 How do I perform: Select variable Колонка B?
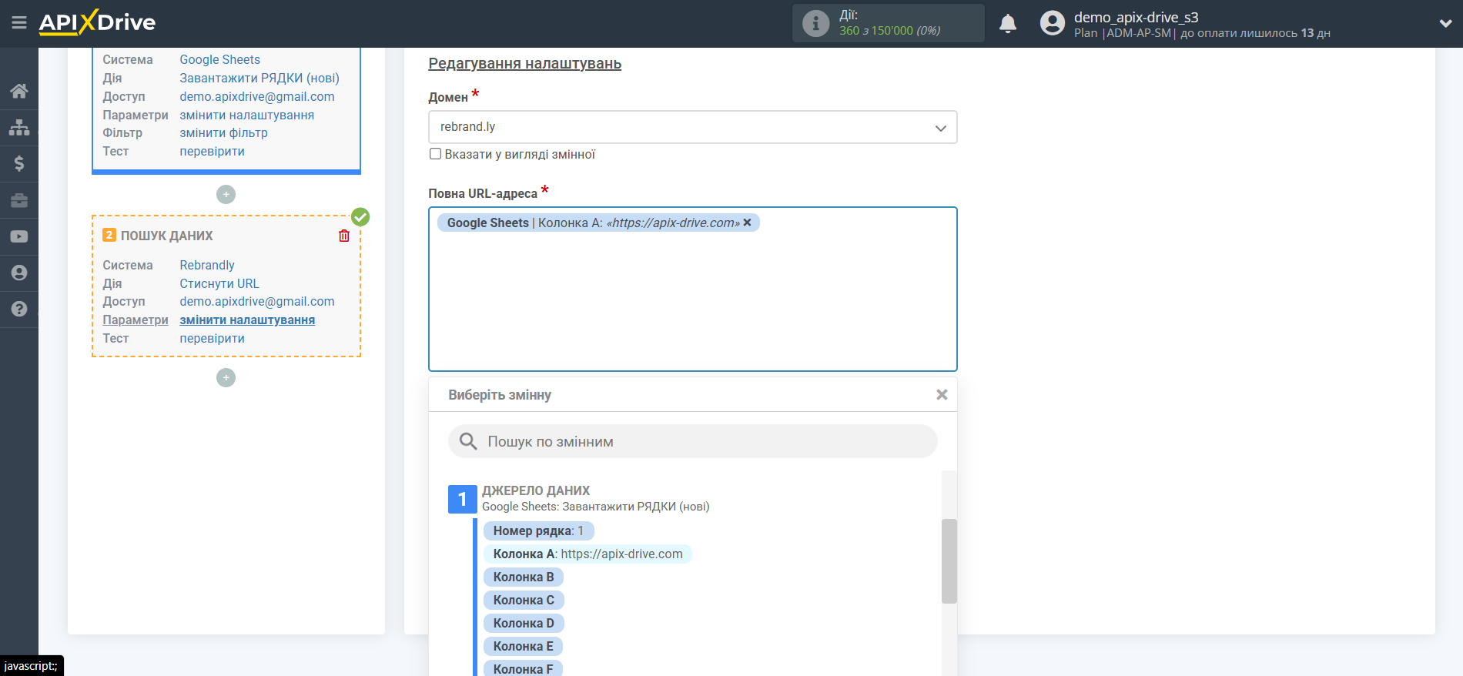[524, 577]
